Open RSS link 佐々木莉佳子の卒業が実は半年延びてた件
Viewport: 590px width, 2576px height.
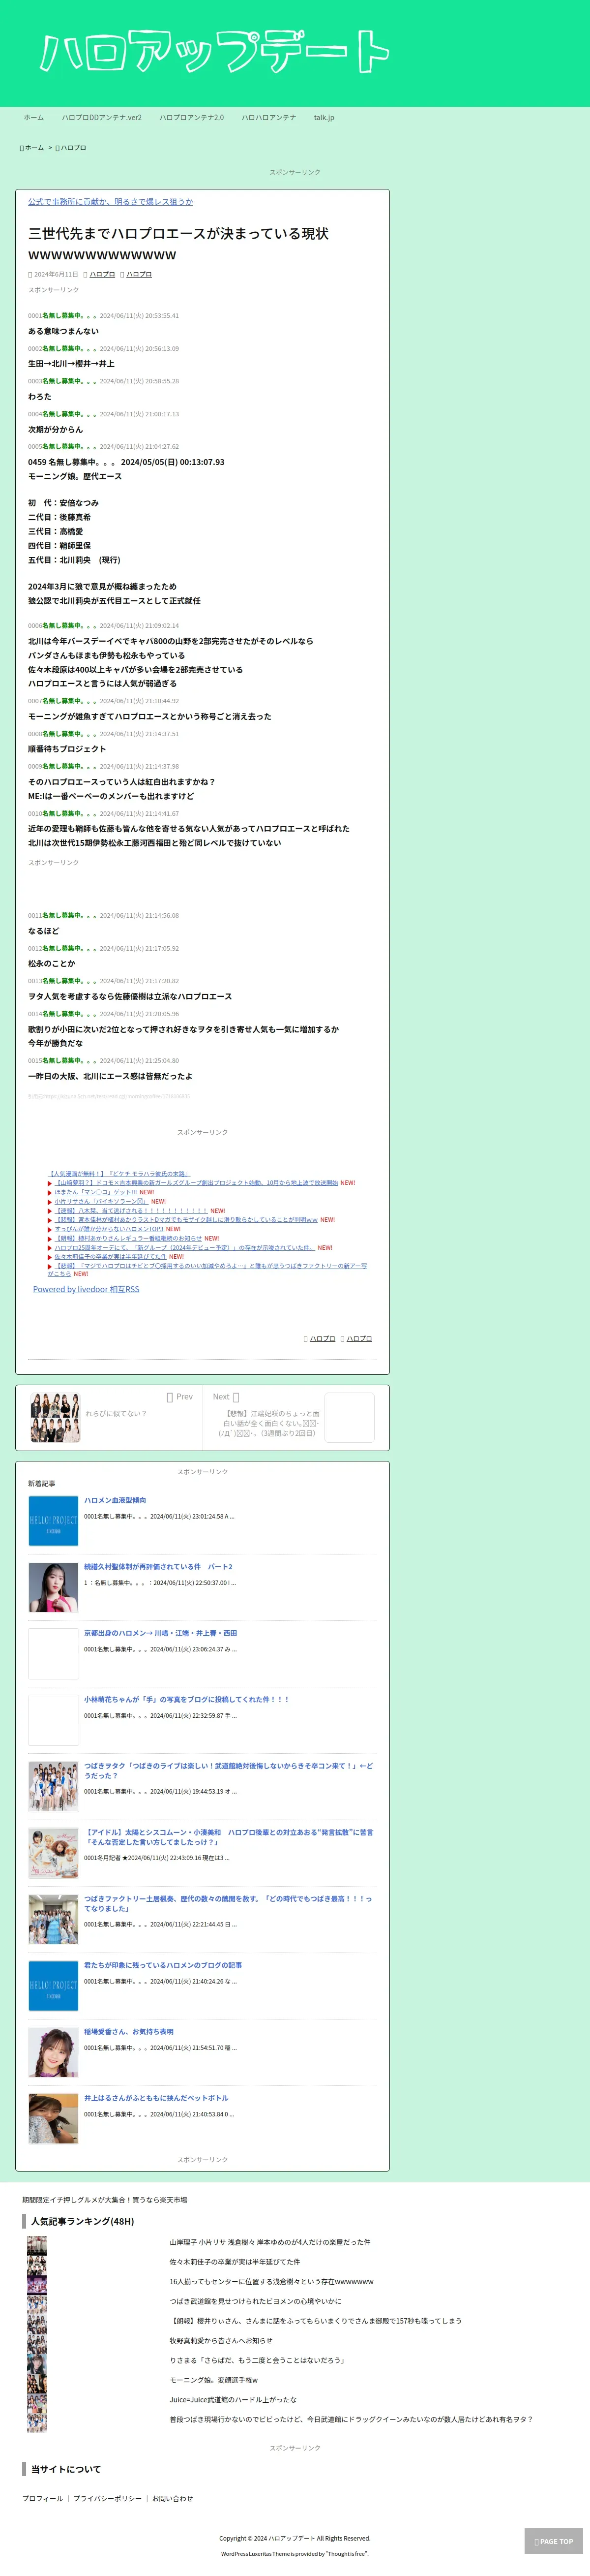[x=110, y=1257]
